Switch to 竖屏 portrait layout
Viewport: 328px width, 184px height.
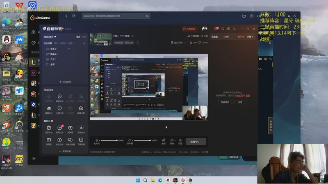coord(84,37)
